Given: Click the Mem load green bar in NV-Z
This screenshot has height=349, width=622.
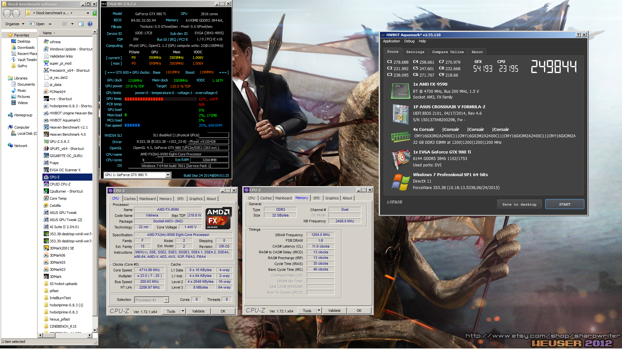Looking at the screenshot, I should [x=126, y=115].
